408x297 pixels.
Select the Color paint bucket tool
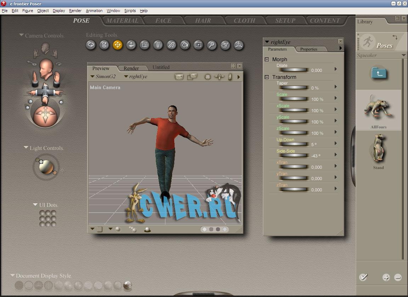click(x=185, y=45)
